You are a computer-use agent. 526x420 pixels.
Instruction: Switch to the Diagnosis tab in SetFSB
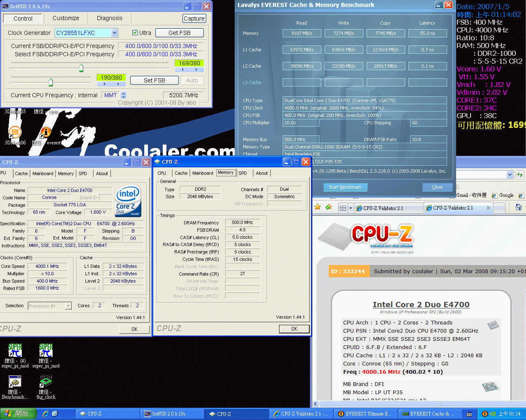(x=110, y=18)
